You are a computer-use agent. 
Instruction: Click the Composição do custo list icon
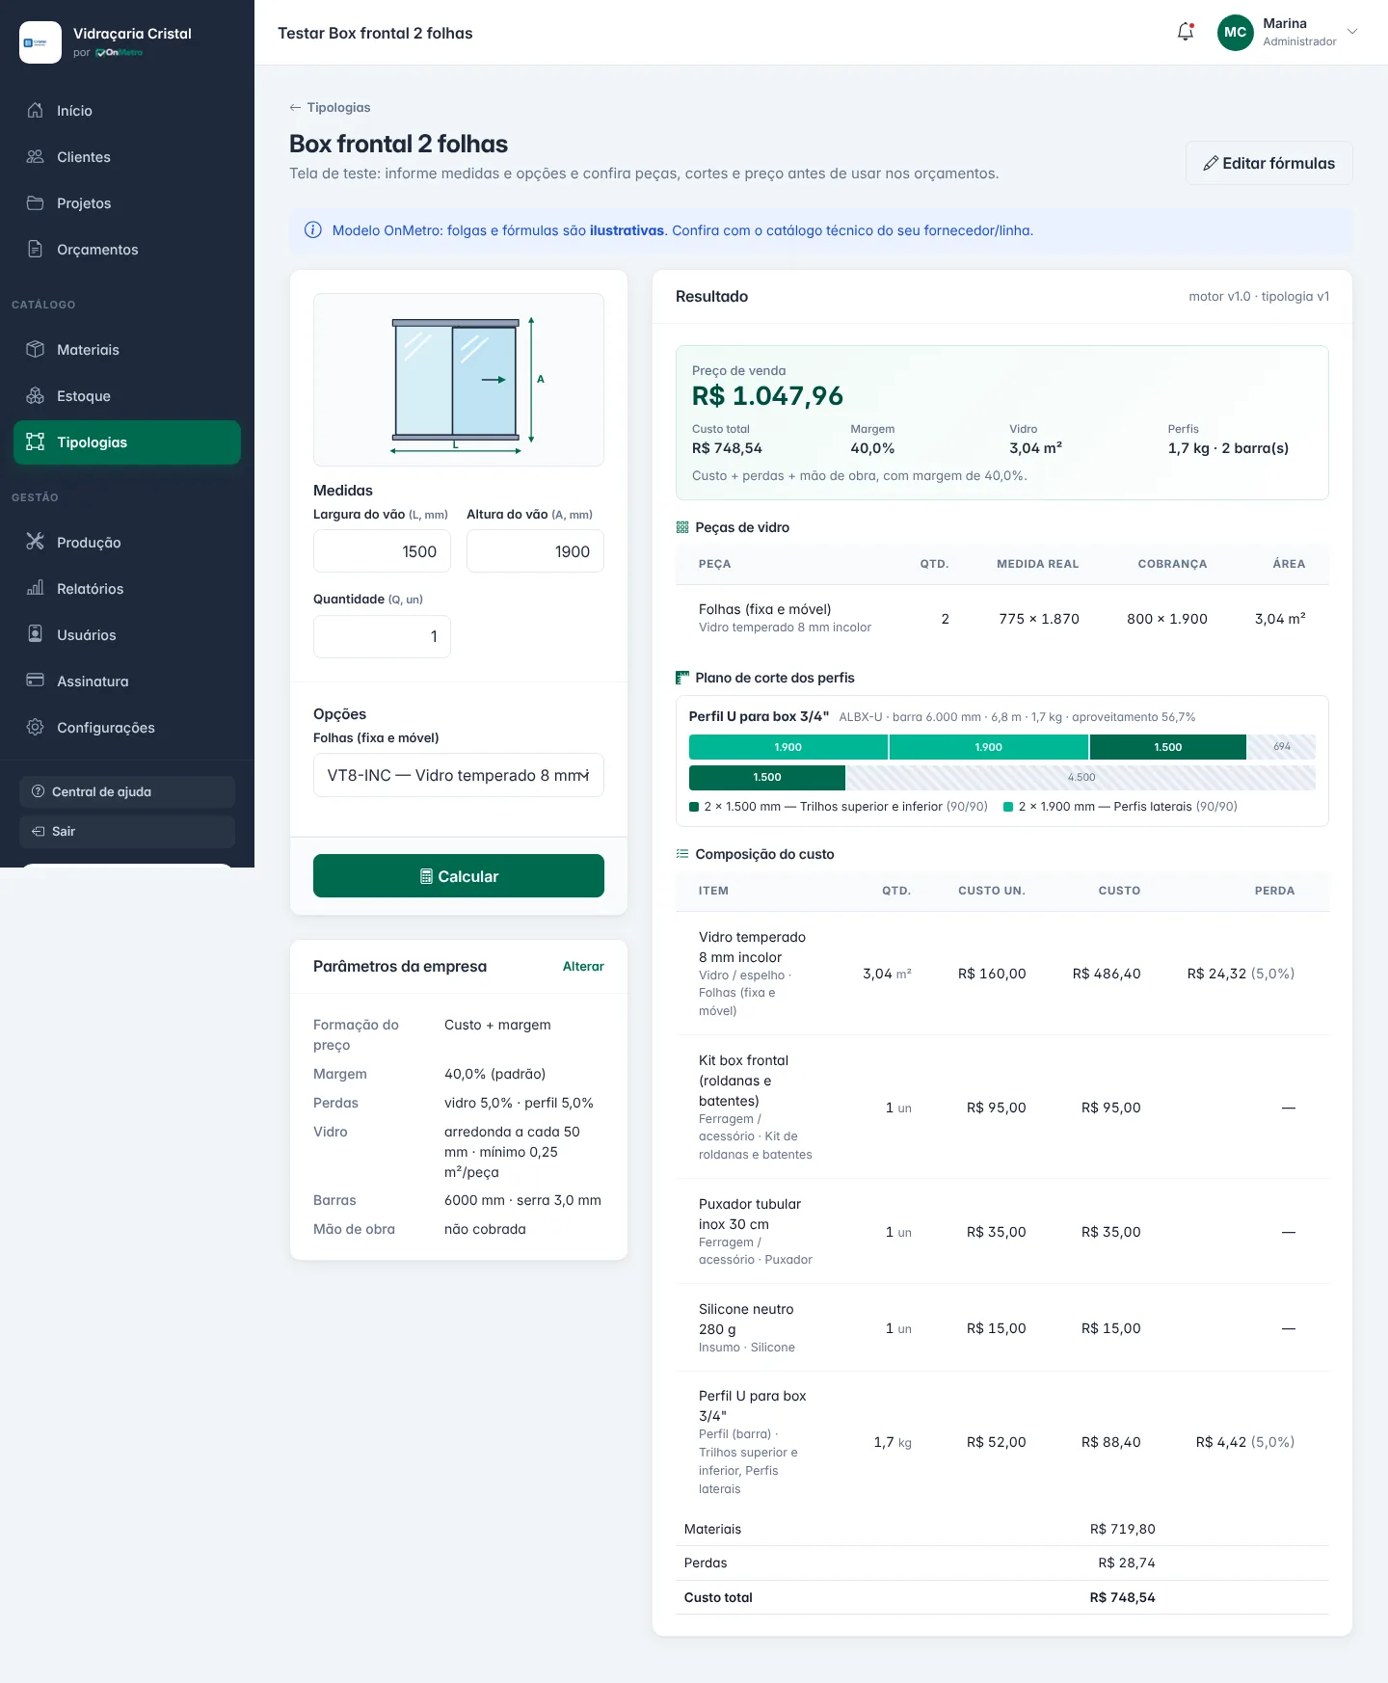pyautogui.click(x=682, y=854)
